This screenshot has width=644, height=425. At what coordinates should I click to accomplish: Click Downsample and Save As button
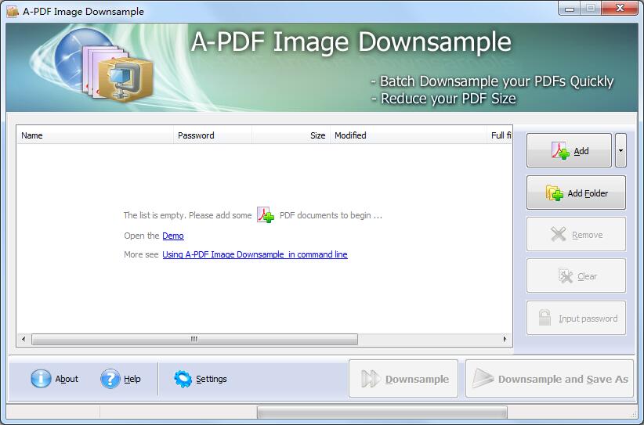[x=549, y=379]
